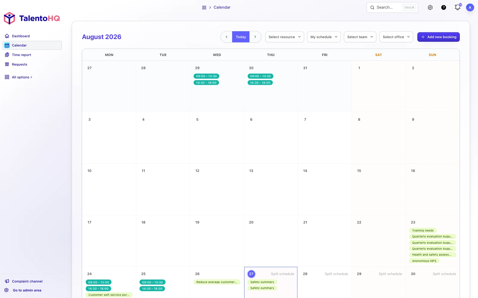Click day number 13

click(251, 171)
